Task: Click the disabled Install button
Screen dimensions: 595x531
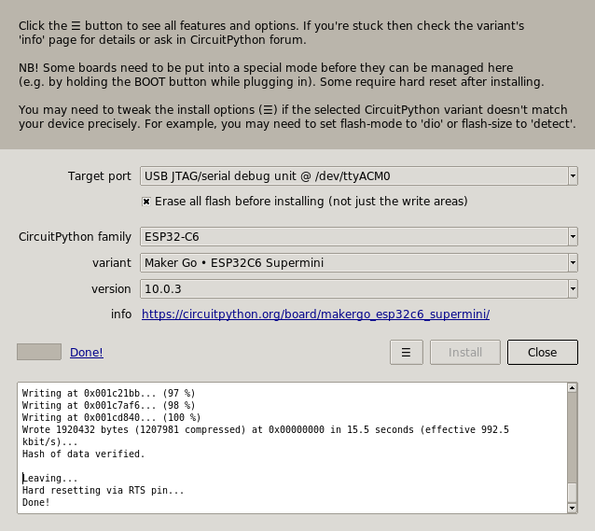Action: click(x=464, y=352)
